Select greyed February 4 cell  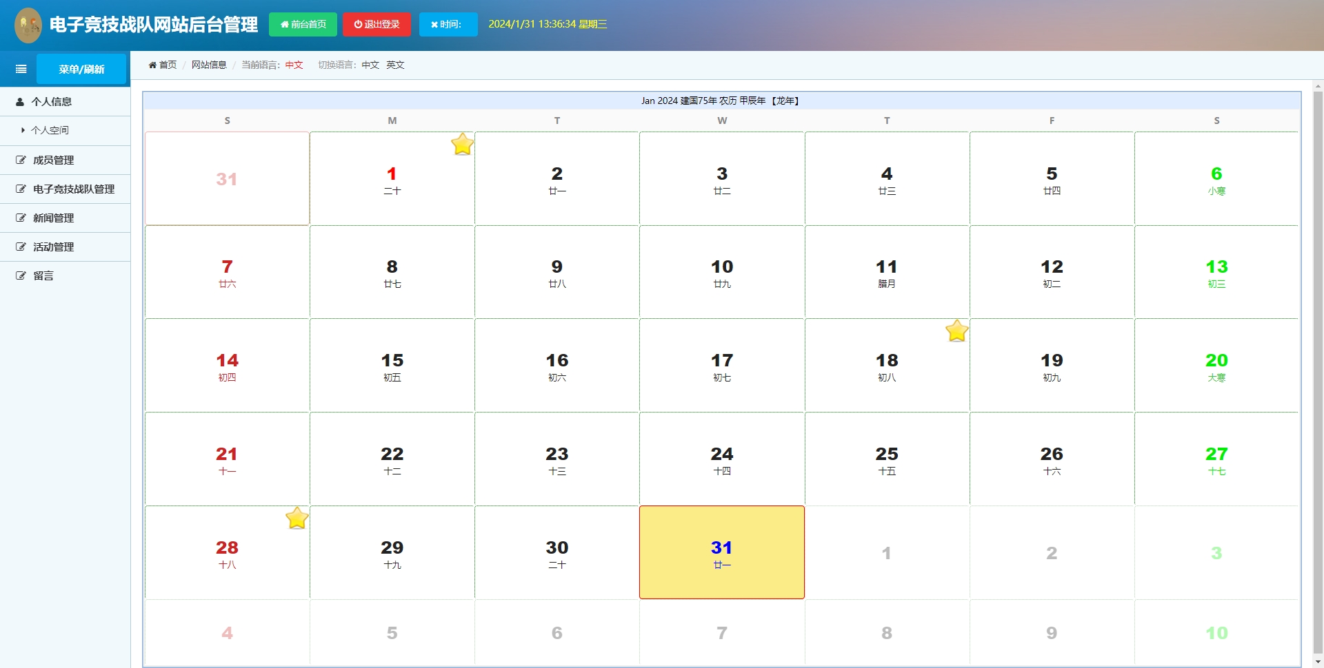click(x=227, y=632)
